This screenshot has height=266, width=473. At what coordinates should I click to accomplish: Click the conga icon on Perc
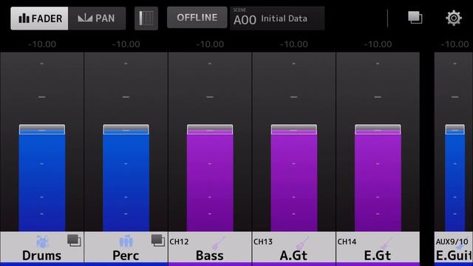click(126, 242)
